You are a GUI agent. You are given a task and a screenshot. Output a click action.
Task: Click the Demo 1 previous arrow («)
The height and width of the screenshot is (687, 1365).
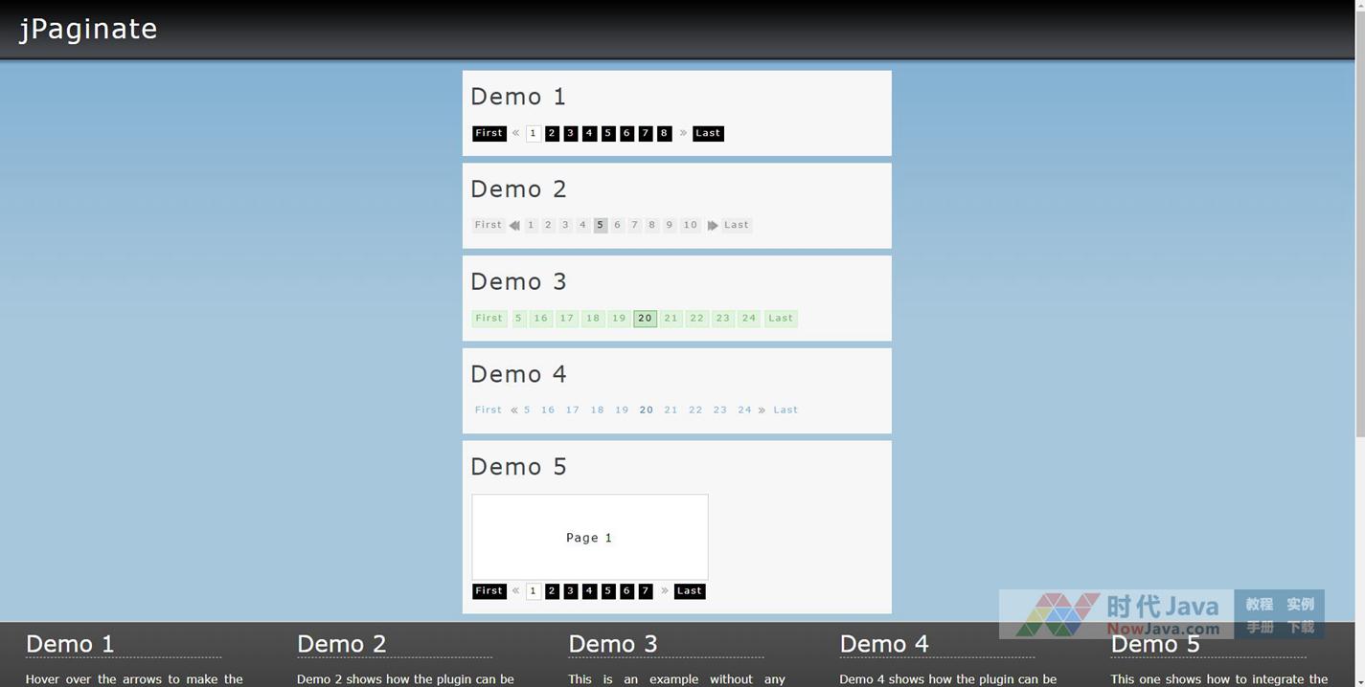tap(515, 133)
